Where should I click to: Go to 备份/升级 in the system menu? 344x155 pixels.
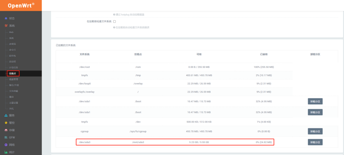14,85
